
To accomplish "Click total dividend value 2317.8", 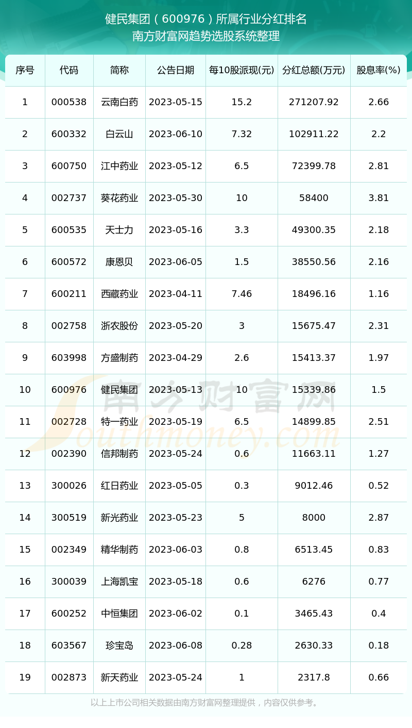I will click(x=314, y=677).
